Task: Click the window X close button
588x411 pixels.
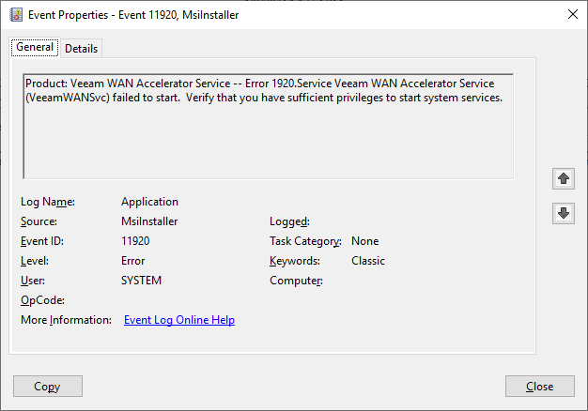Action: coord(573,15)
